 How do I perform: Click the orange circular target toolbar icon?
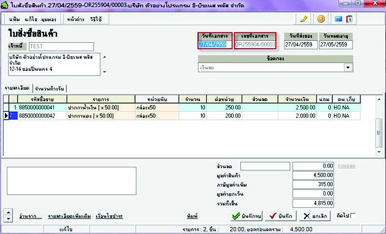tap(321, 19)
